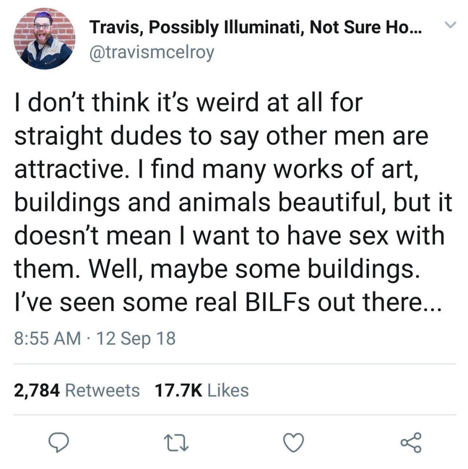The width and height of the screenshot is (468, 469).
Task: Click the 8:55 AM time
Action: 47,338
